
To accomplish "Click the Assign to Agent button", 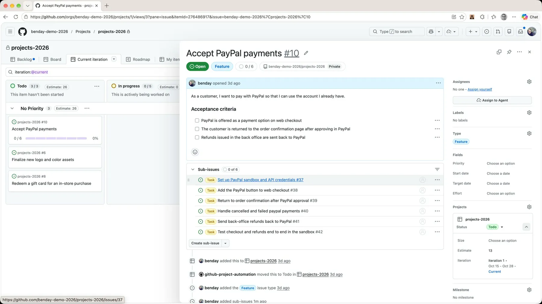I will [x=492, y=100].
